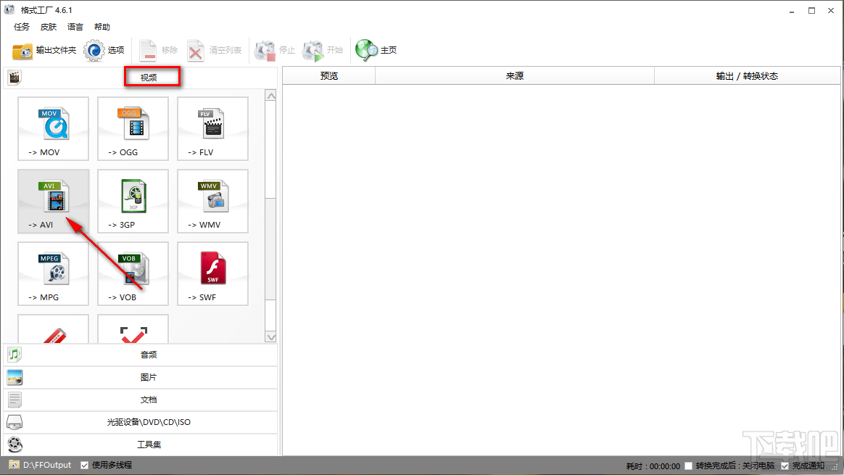Click the 预览 column header

329,76
